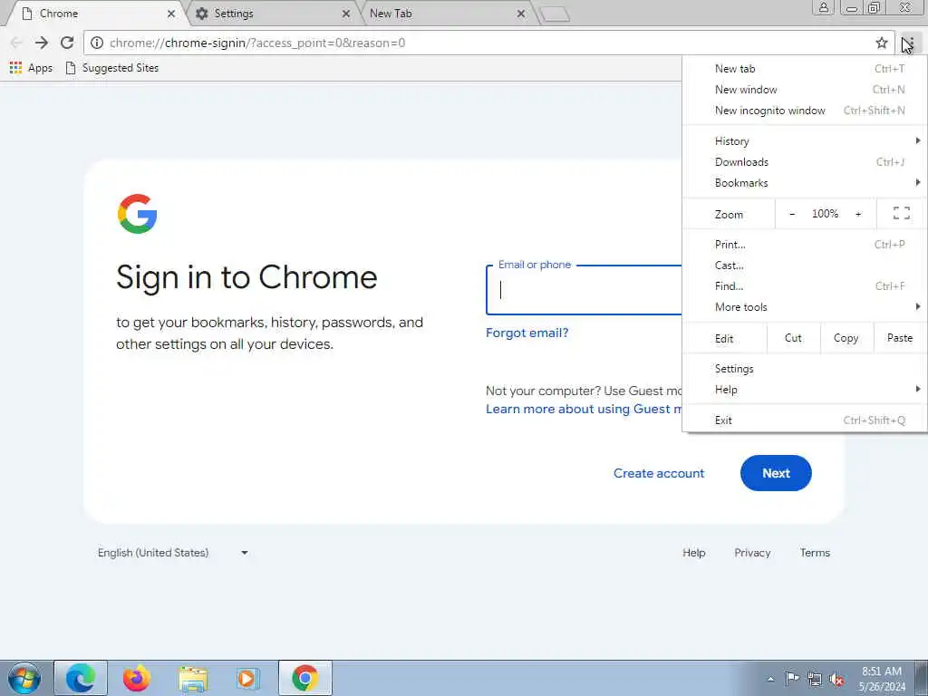This screenshot has width=928, height=696.
Task: Click the Help link in page footer
Action: pos(693,553)
